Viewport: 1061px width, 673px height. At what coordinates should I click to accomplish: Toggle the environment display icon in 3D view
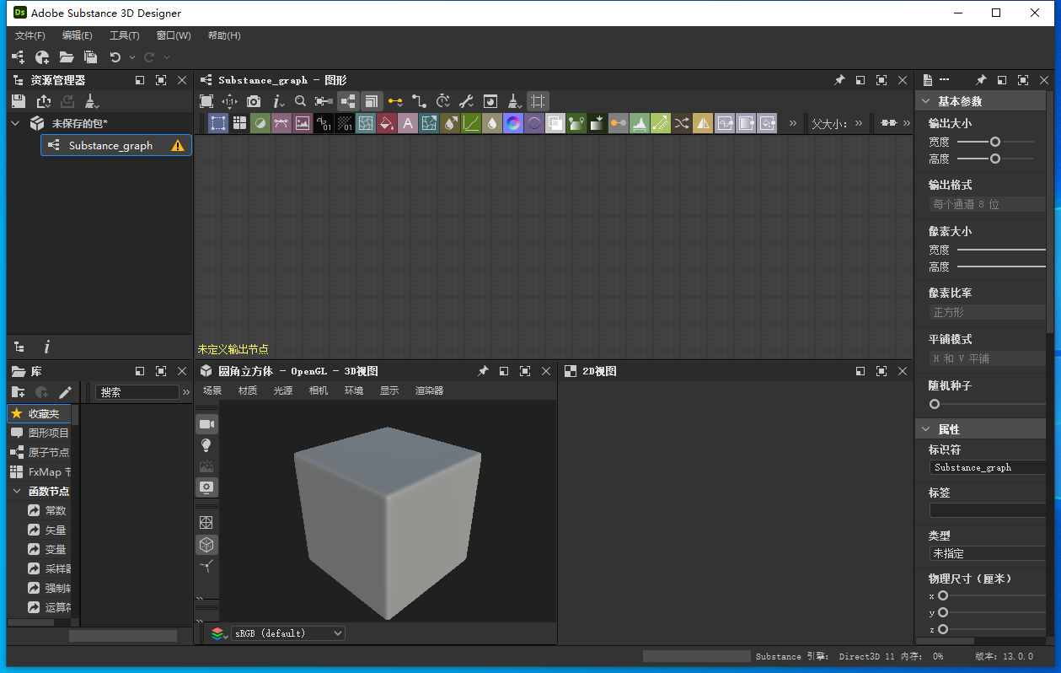pyautogui.click(x=206, y=466)
